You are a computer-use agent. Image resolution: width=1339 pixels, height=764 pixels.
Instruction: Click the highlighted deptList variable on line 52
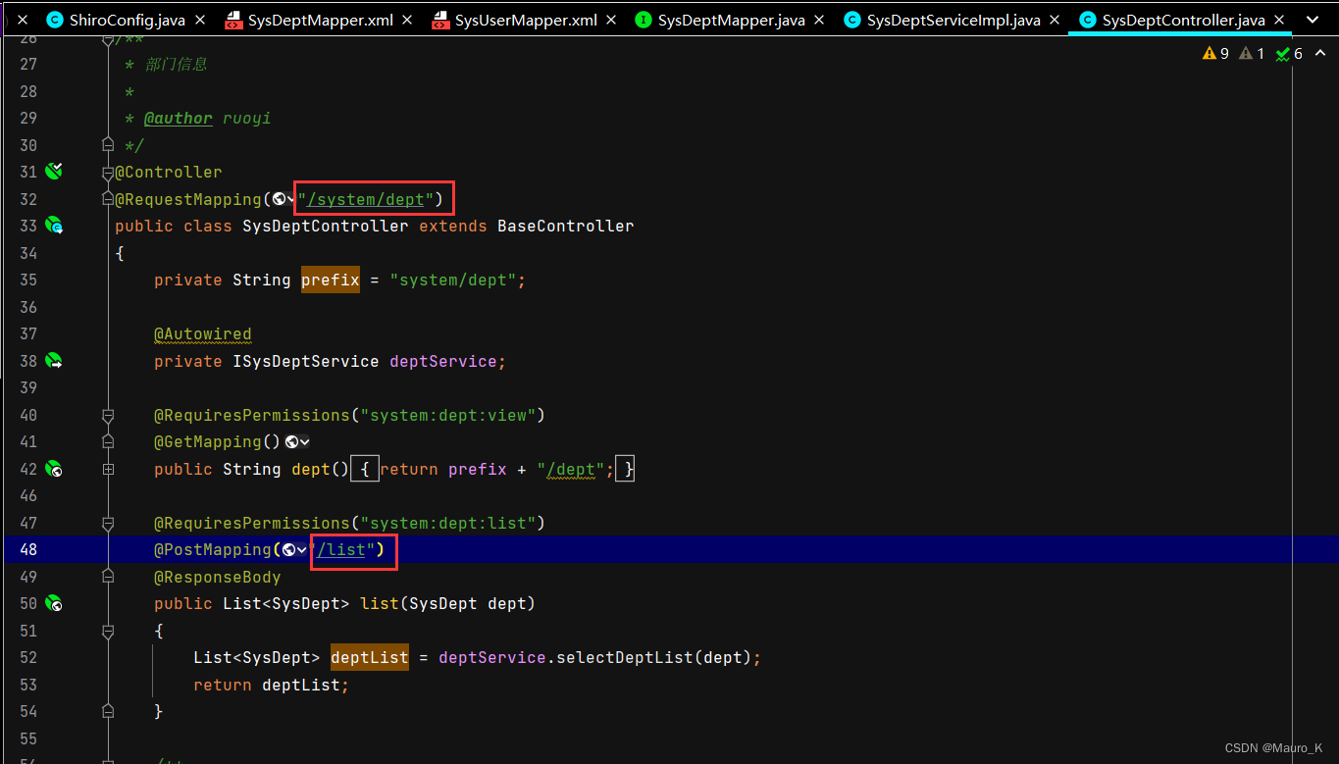[370, 657]
